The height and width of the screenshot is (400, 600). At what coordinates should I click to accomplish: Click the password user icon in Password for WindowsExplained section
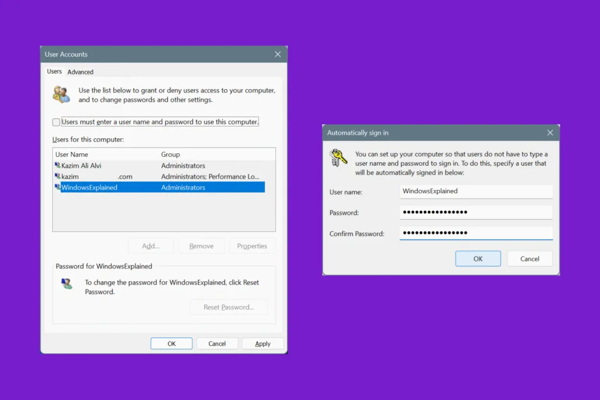tap(67, 283)
